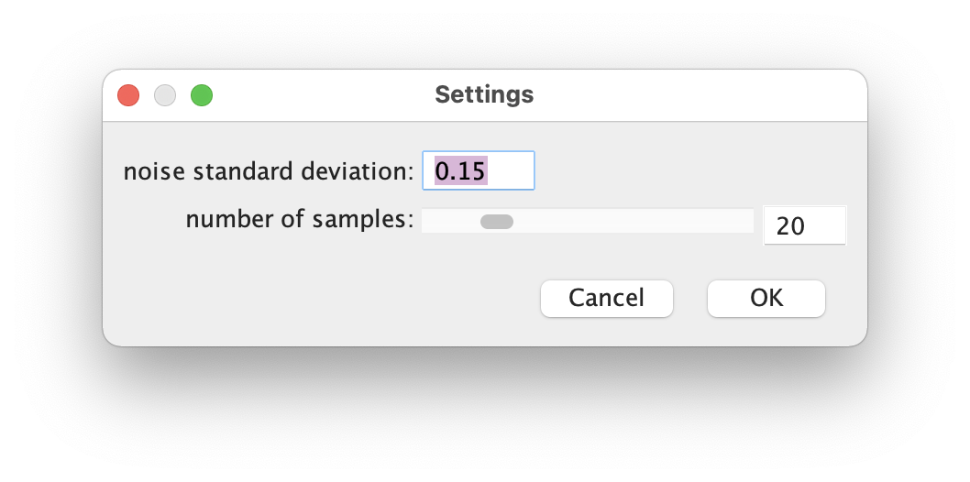970x482 pixels.
Task: Click blank dialog area left of Cancel
Action: pos(322,299)
